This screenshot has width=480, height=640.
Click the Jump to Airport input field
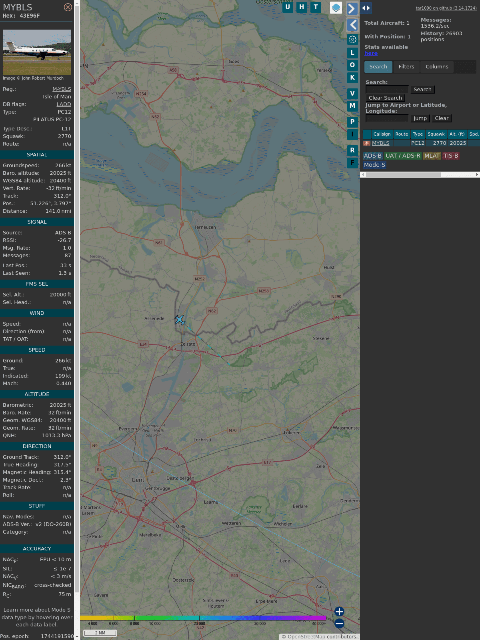[387, 118]
